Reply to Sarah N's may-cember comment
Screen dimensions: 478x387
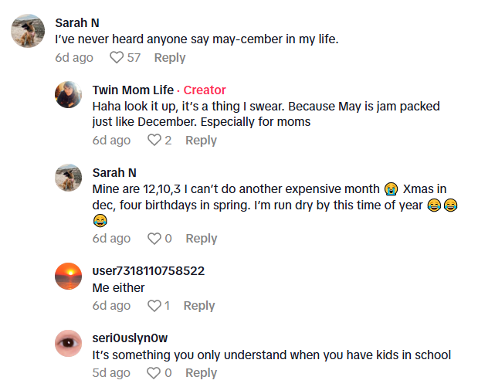(x=170, y=58)
